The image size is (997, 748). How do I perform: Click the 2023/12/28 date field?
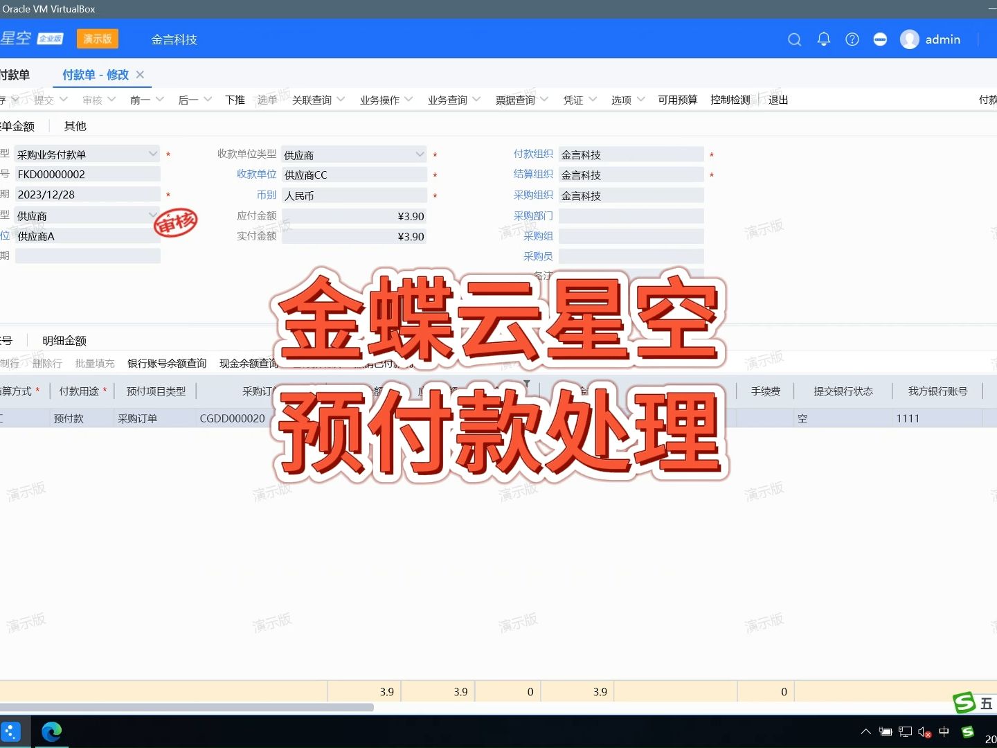pos(87,195)
